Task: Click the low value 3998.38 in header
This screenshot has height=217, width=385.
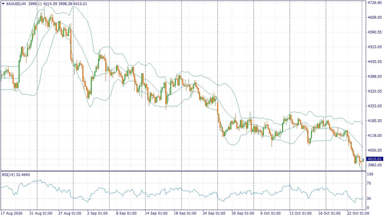Action: 65,4
